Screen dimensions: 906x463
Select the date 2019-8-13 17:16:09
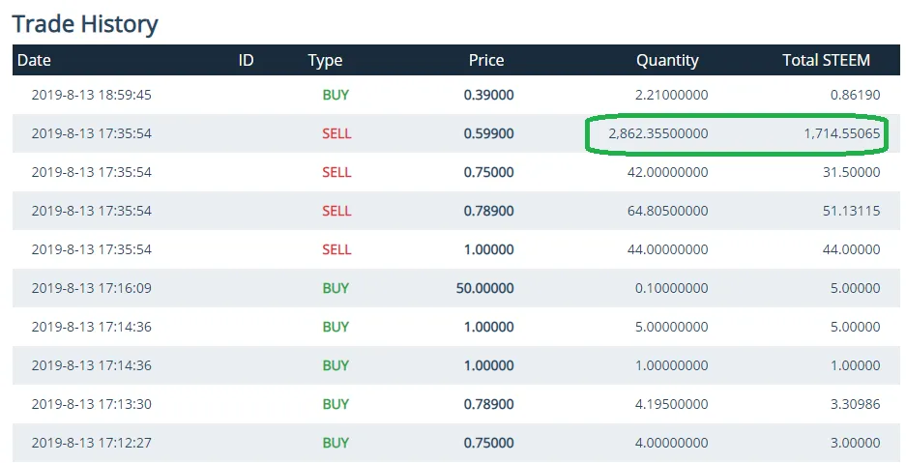(x=91, y=288)
